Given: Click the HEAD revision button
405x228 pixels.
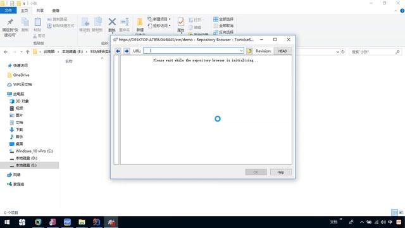Looking at the screenshot, I should click(x=283, y=51).
